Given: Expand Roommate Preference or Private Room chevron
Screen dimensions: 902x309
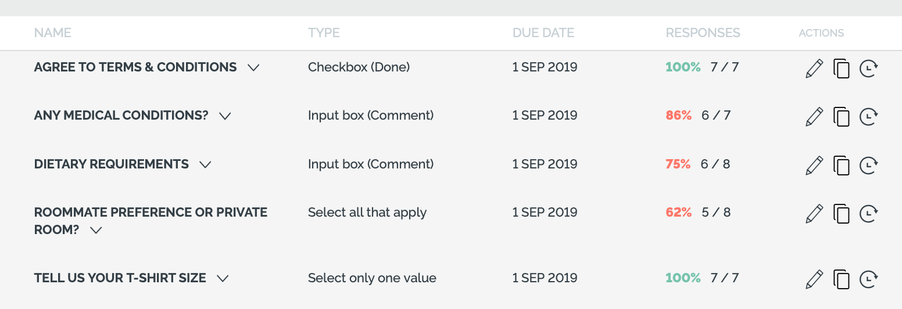Looking at the screenshot, I should click(96, 231).
